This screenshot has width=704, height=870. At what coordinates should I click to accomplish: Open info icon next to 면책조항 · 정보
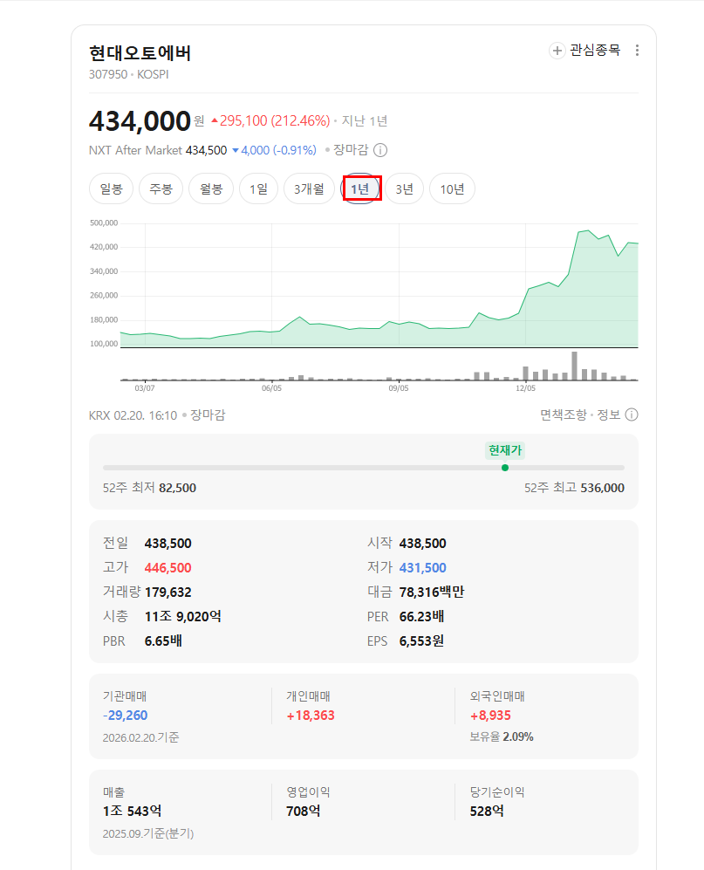pyautogui.click(x=632, y=414)
